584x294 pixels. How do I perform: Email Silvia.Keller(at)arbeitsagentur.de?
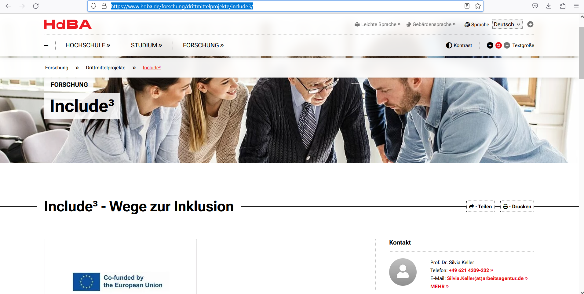[x=487, y=278]
